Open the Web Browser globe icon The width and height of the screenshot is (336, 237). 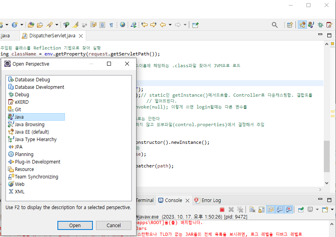[123, 25]
